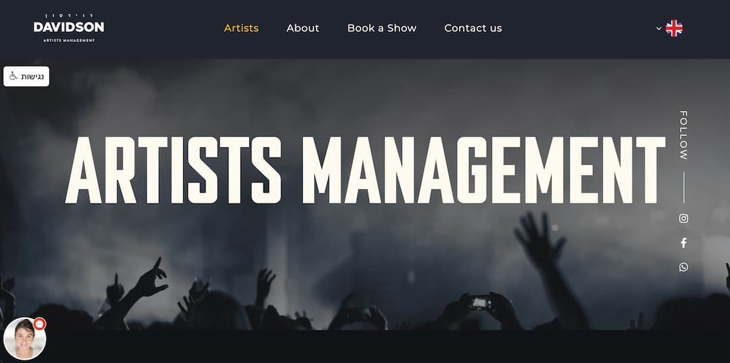Go to the About page
Image resolution: width=730 pixels, height=363 pixels.
pos(303,28)
